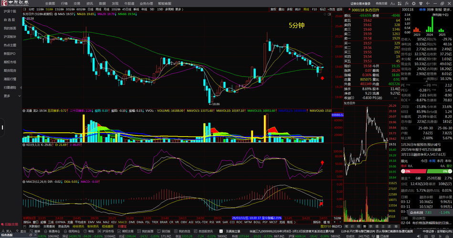The height and width of the screenshot is (238, 453).
Task: Expand 更多 periods in timeframe bar
Action: (179, 10)
